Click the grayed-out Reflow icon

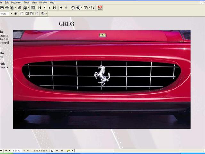click(x=37, y=13)
